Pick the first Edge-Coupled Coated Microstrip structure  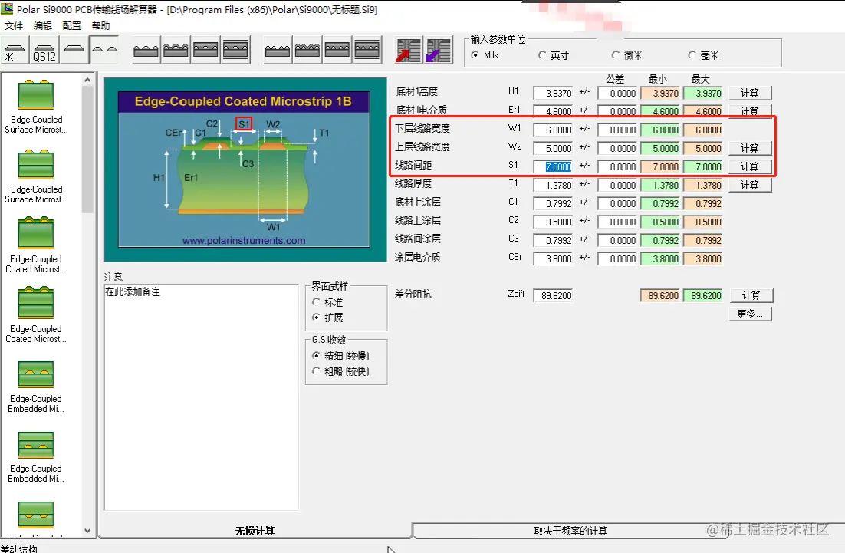tap(36, 245)
